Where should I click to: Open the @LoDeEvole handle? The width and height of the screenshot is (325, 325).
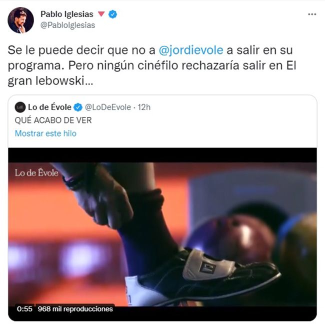coord(108,107)
